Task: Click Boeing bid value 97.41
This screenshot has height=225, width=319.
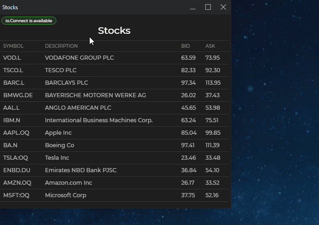Action: [188, 145]
